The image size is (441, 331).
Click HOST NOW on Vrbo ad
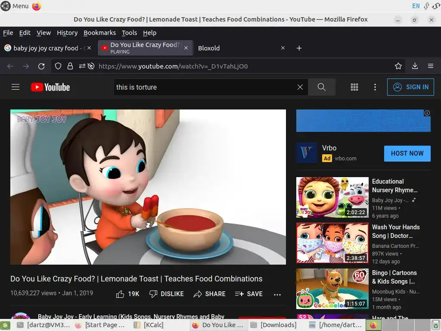(407, 153)
